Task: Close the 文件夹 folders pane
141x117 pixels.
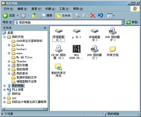Action: (x=45, y=28)
